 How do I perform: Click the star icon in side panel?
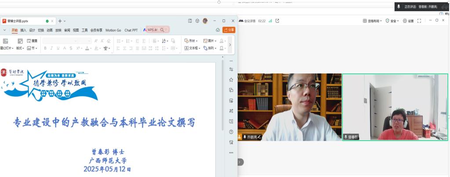coord(231,80)
